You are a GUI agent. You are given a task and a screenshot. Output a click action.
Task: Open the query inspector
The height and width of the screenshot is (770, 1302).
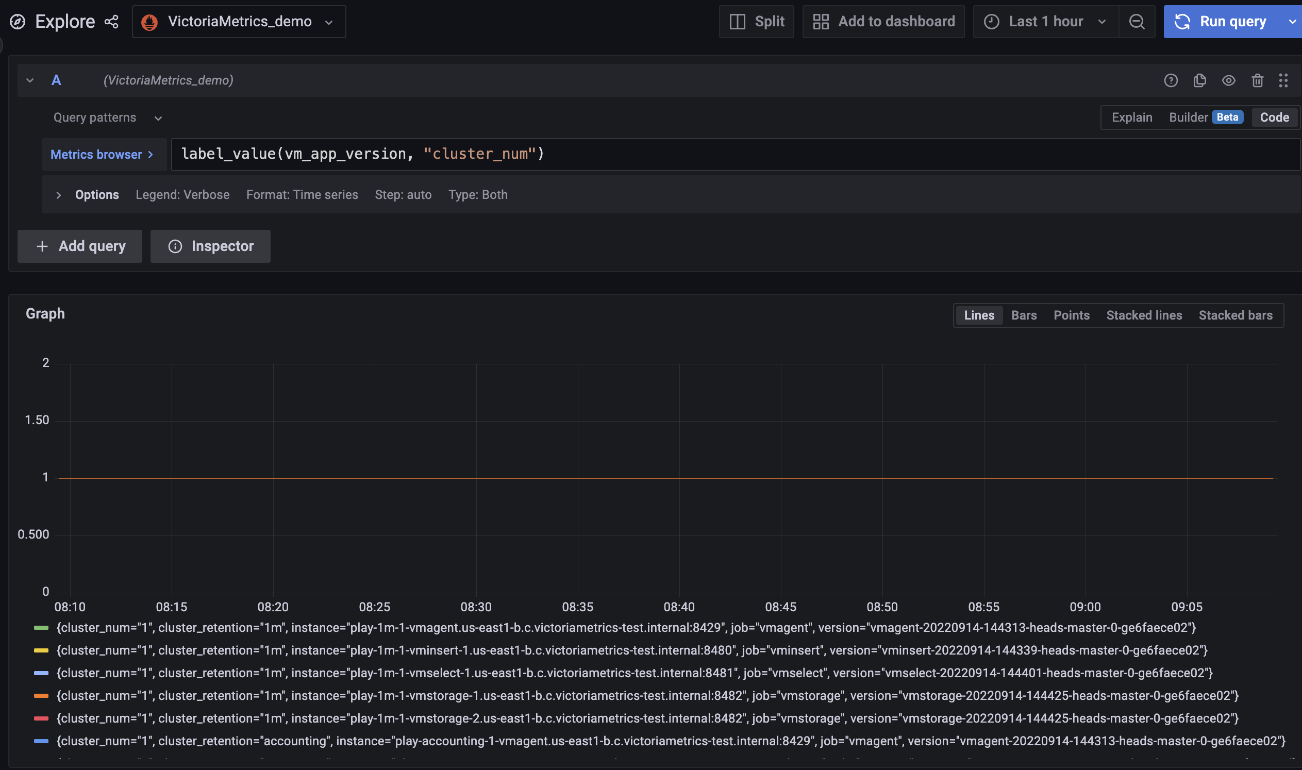point(210,246)
